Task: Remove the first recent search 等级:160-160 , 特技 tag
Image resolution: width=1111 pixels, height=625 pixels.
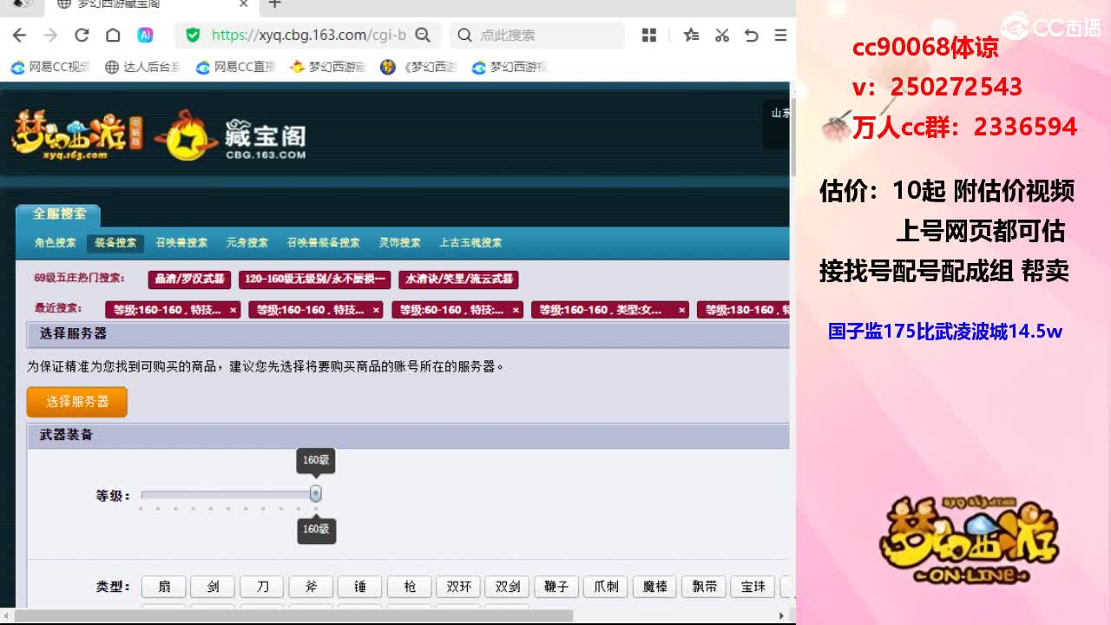Action: [233, 310]
